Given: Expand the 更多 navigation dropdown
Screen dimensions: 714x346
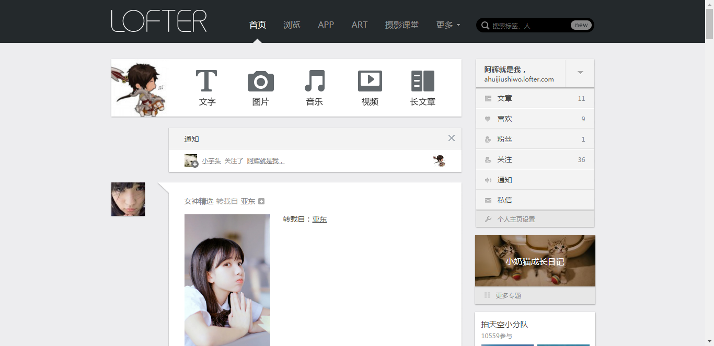Looking at the screenshot, I should [448, 25].
